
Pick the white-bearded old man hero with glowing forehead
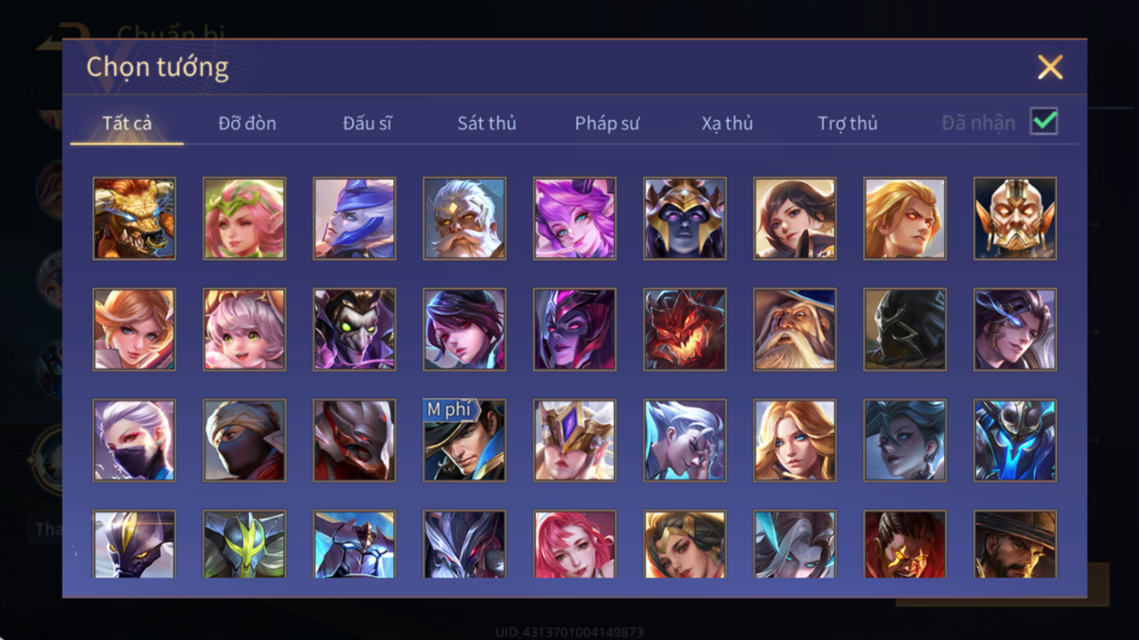point(464,218)
